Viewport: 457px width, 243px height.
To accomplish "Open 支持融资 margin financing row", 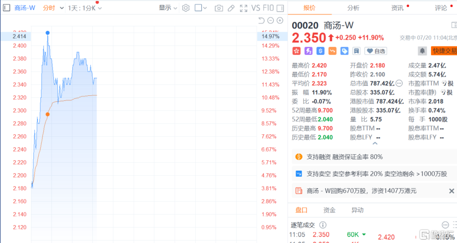I will 374,157.
